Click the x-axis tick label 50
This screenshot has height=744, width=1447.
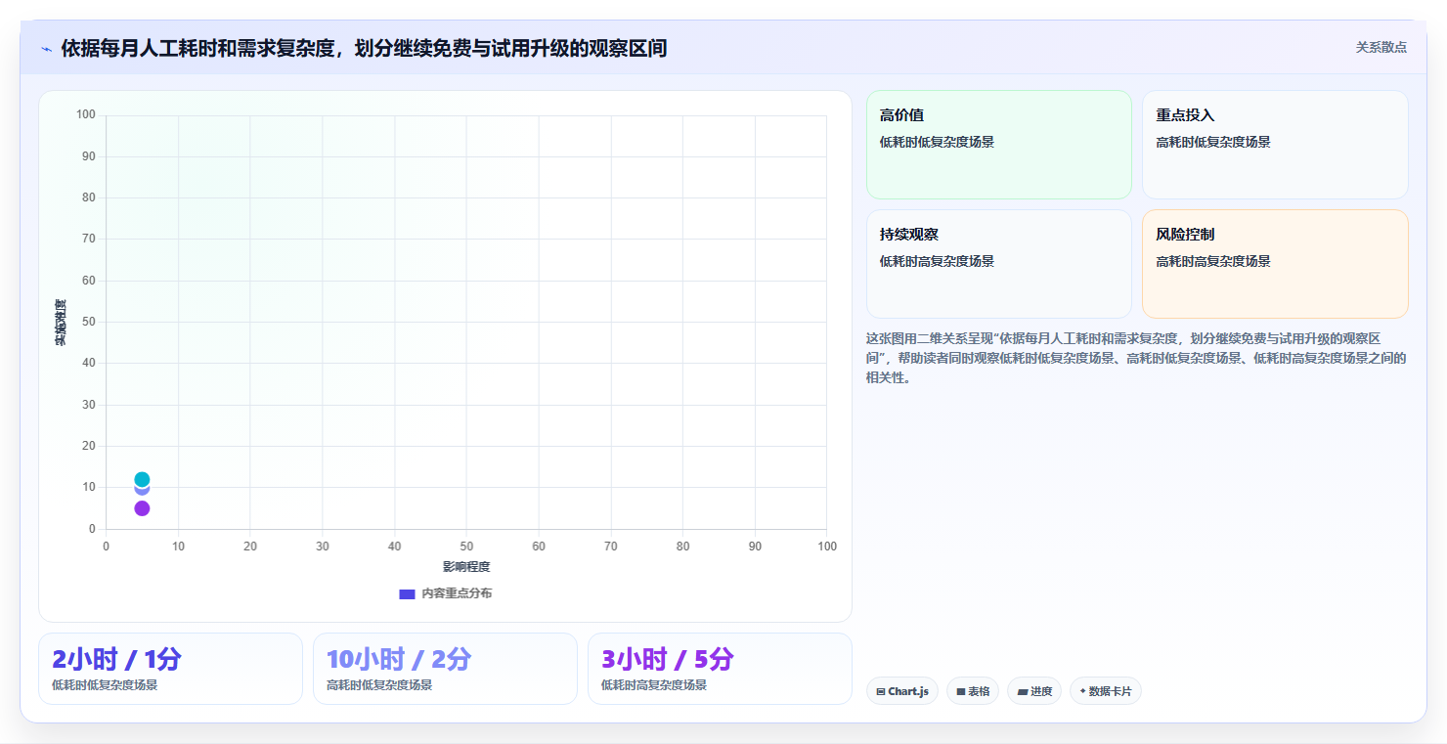[466, 547]
